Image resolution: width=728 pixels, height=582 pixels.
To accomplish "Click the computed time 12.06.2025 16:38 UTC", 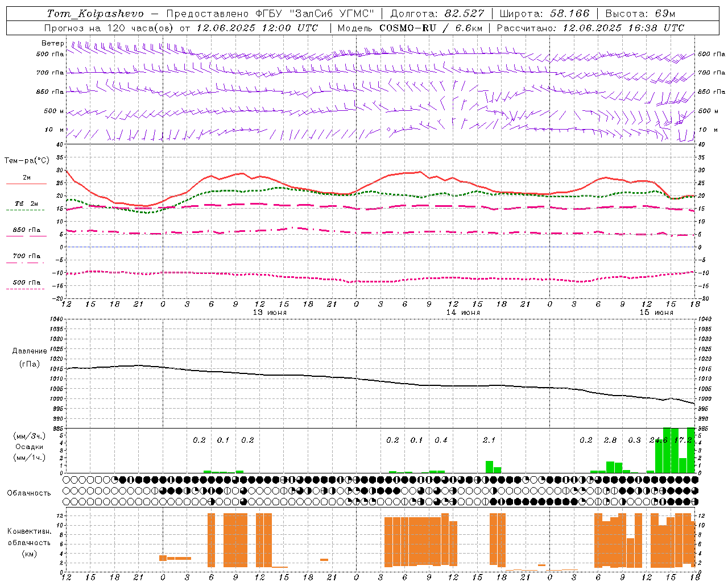I will (x=623, y=28).
